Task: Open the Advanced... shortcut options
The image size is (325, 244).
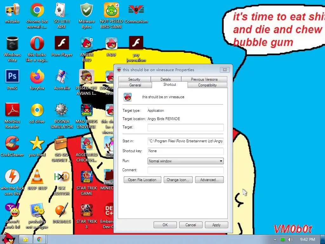Action: (x=209, y=180)
